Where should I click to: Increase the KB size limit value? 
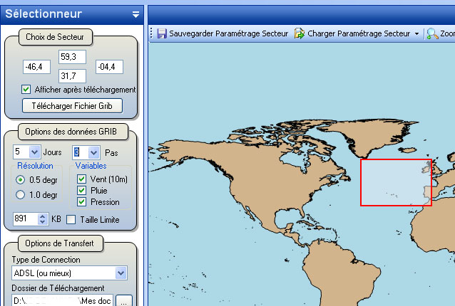[x=42, y=216]
